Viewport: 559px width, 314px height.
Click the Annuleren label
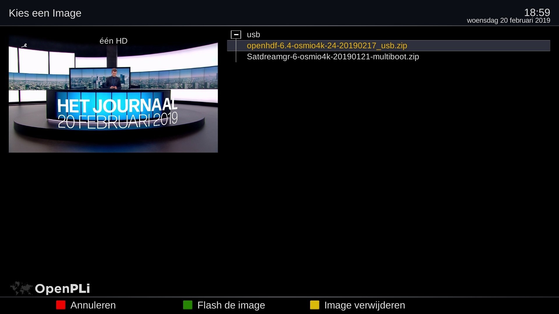pyautogui.click(x=93, y=305)
